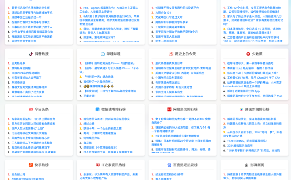
Task: Open 电影演员关宏达逝世 entry
Action: coord(168,82)
